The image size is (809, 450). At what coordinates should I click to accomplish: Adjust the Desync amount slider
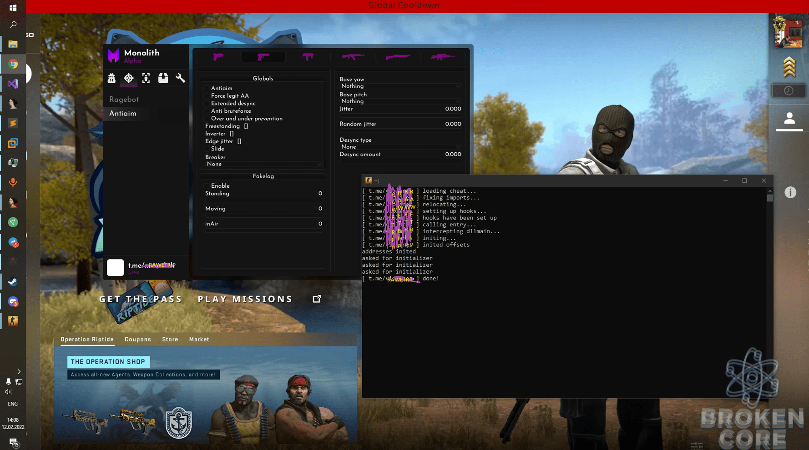pos(400,161)
